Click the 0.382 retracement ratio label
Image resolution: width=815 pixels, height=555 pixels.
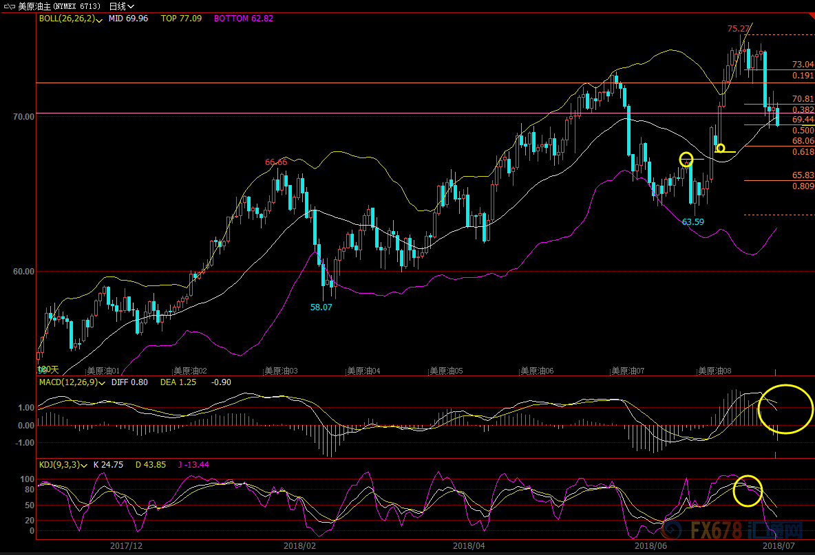click(x=803, y=109)
